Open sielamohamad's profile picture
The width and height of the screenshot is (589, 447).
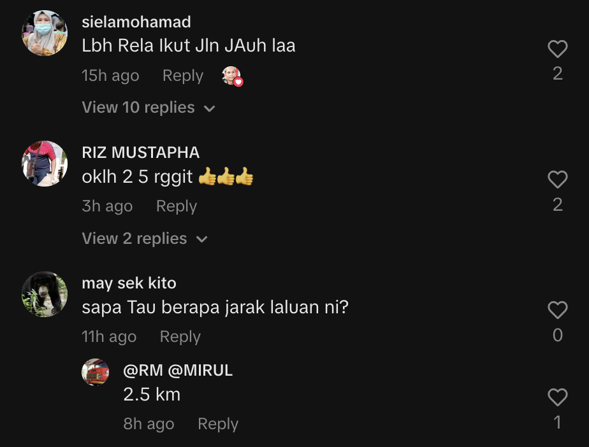(x=45, y=33)
